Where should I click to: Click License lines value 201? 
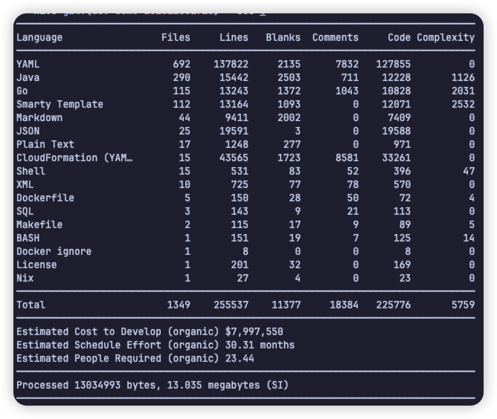(240, 264)
